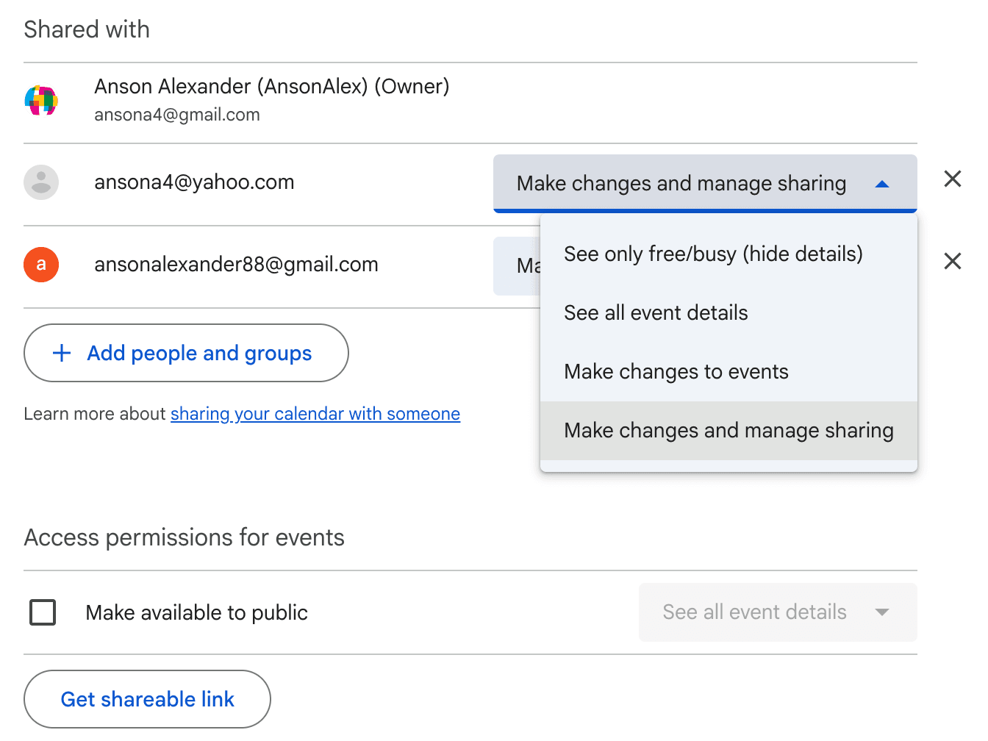
Task: Click the ansona4@yahoo.com email entry
Action: click(x=194, y=182)
